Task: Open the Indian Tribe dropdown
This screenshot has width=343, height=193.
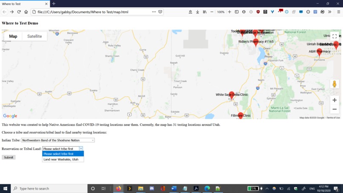Action: point(58,140)
